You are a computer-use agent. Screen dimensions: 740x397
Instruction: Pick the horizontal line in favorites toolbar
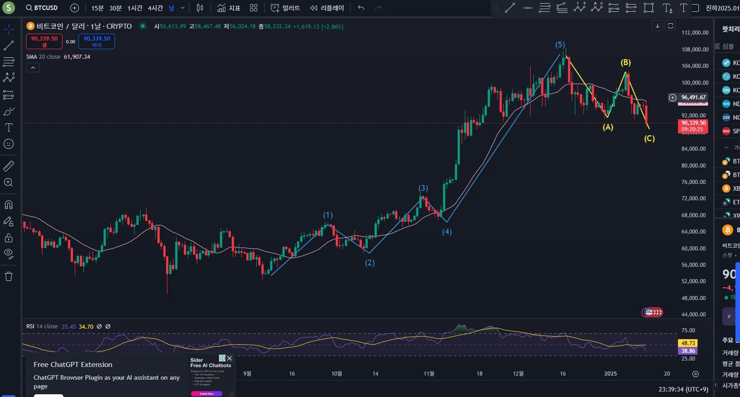pyautogui.click(x=527, y=8)
